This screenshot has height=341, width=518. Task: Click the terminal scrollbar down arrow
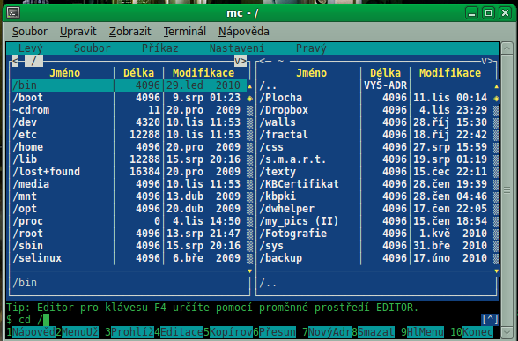click(507, 331)
